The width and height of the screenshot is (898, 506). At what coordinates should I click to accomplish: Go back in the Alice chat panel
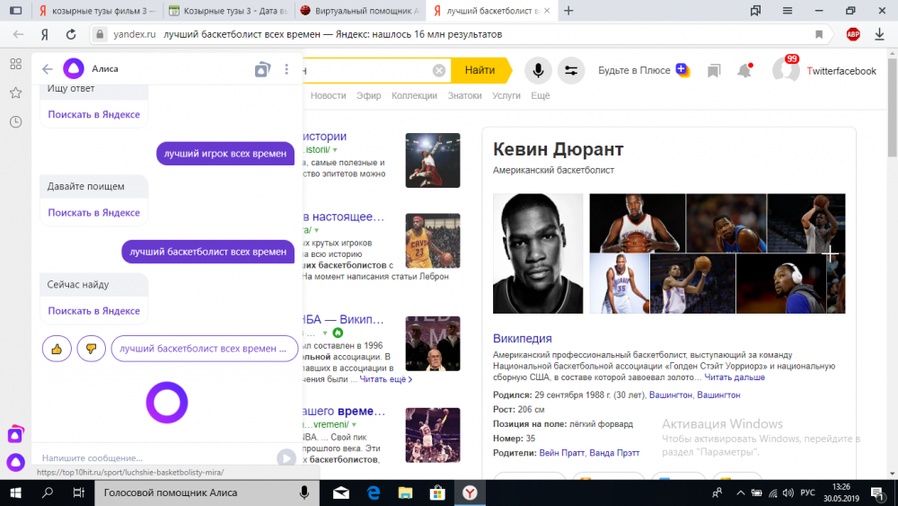click(47, 69)
